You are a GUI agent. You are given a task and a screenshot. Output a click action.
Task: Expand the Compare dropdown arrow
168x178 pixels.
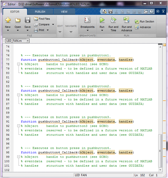point(53,24)
